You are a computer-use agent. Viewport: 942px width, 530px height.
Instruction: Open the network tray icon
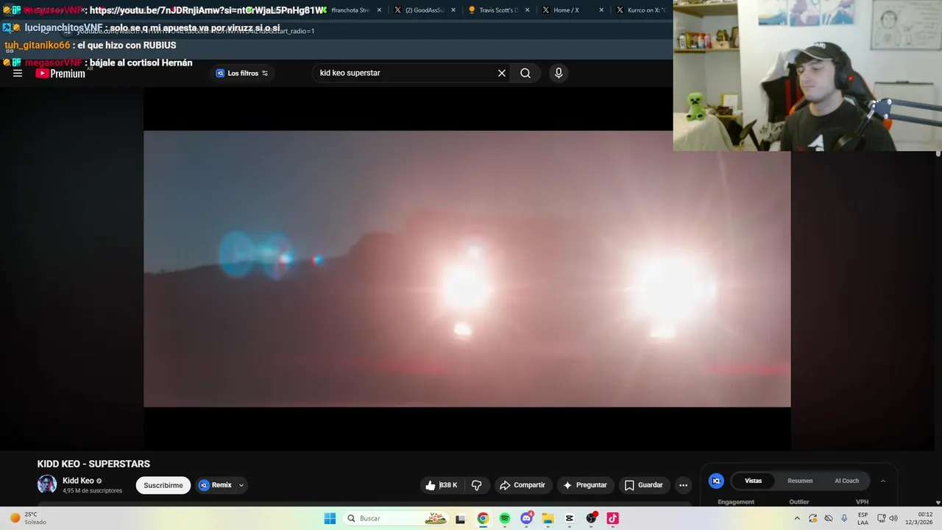click(x=882, y=518)
